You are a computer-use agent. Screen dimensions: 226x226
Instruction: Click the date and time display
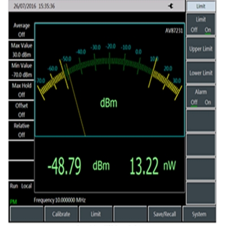click(34, 6)
